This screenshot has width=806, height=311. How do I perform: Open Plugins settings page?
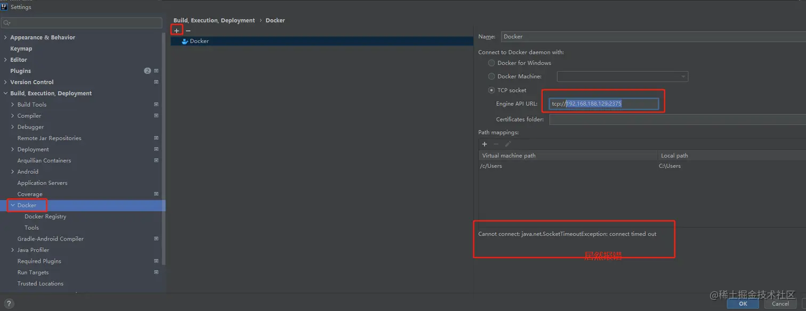tap(21, 71)
